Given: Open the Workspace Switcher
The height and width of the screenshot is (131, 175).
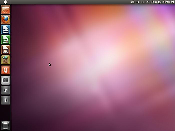Looking at the screenshot, I should coord(6,80).
